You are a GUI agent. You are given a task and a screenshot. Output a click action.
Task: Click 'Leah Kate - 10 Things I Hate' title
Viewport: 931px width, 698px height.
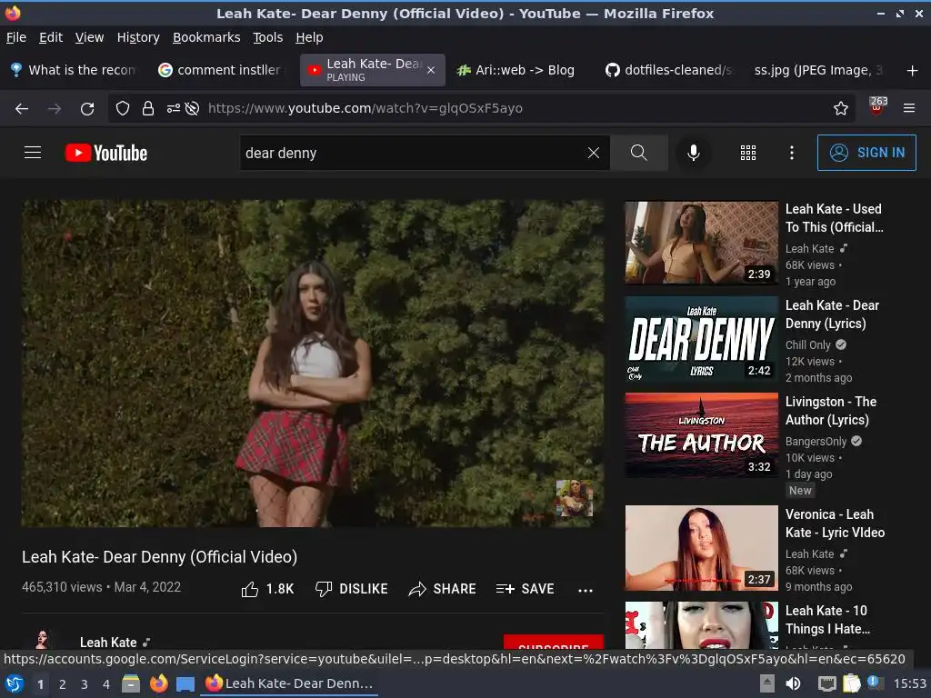coord(827,620)
